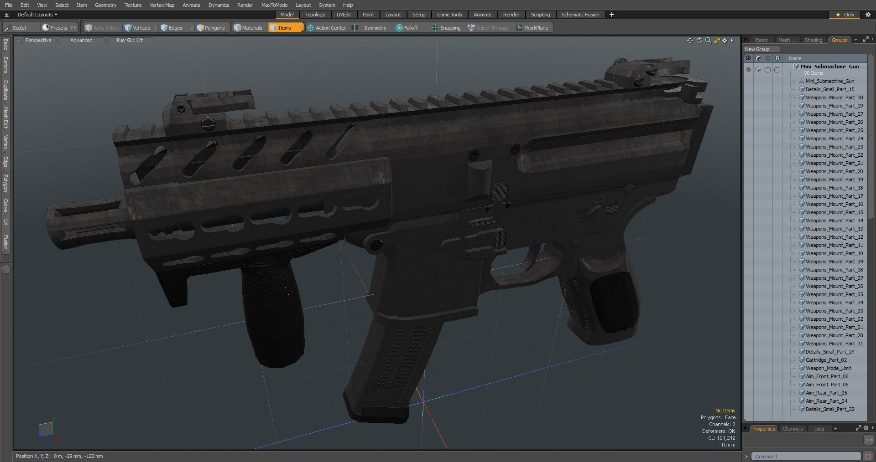Open the viewport settings gear
876x462 pixels.
coord(725,41)
